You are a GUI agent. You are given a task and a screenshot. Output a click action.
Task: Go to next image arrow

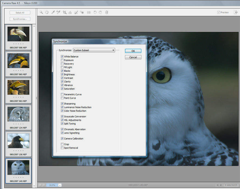click(221, 185)
